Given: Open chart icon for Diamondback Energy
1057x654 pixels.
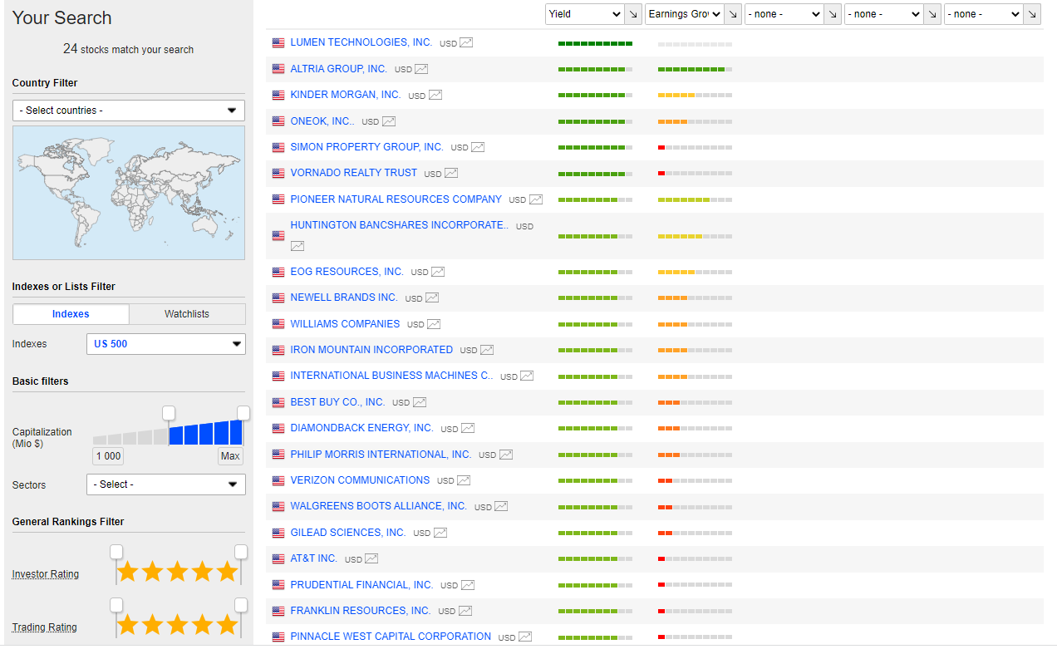Looking at the screenshot, I should point(468,428).
